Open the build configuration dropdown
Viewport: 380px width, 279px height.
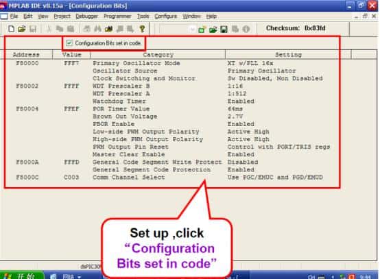tap(193, 29)
